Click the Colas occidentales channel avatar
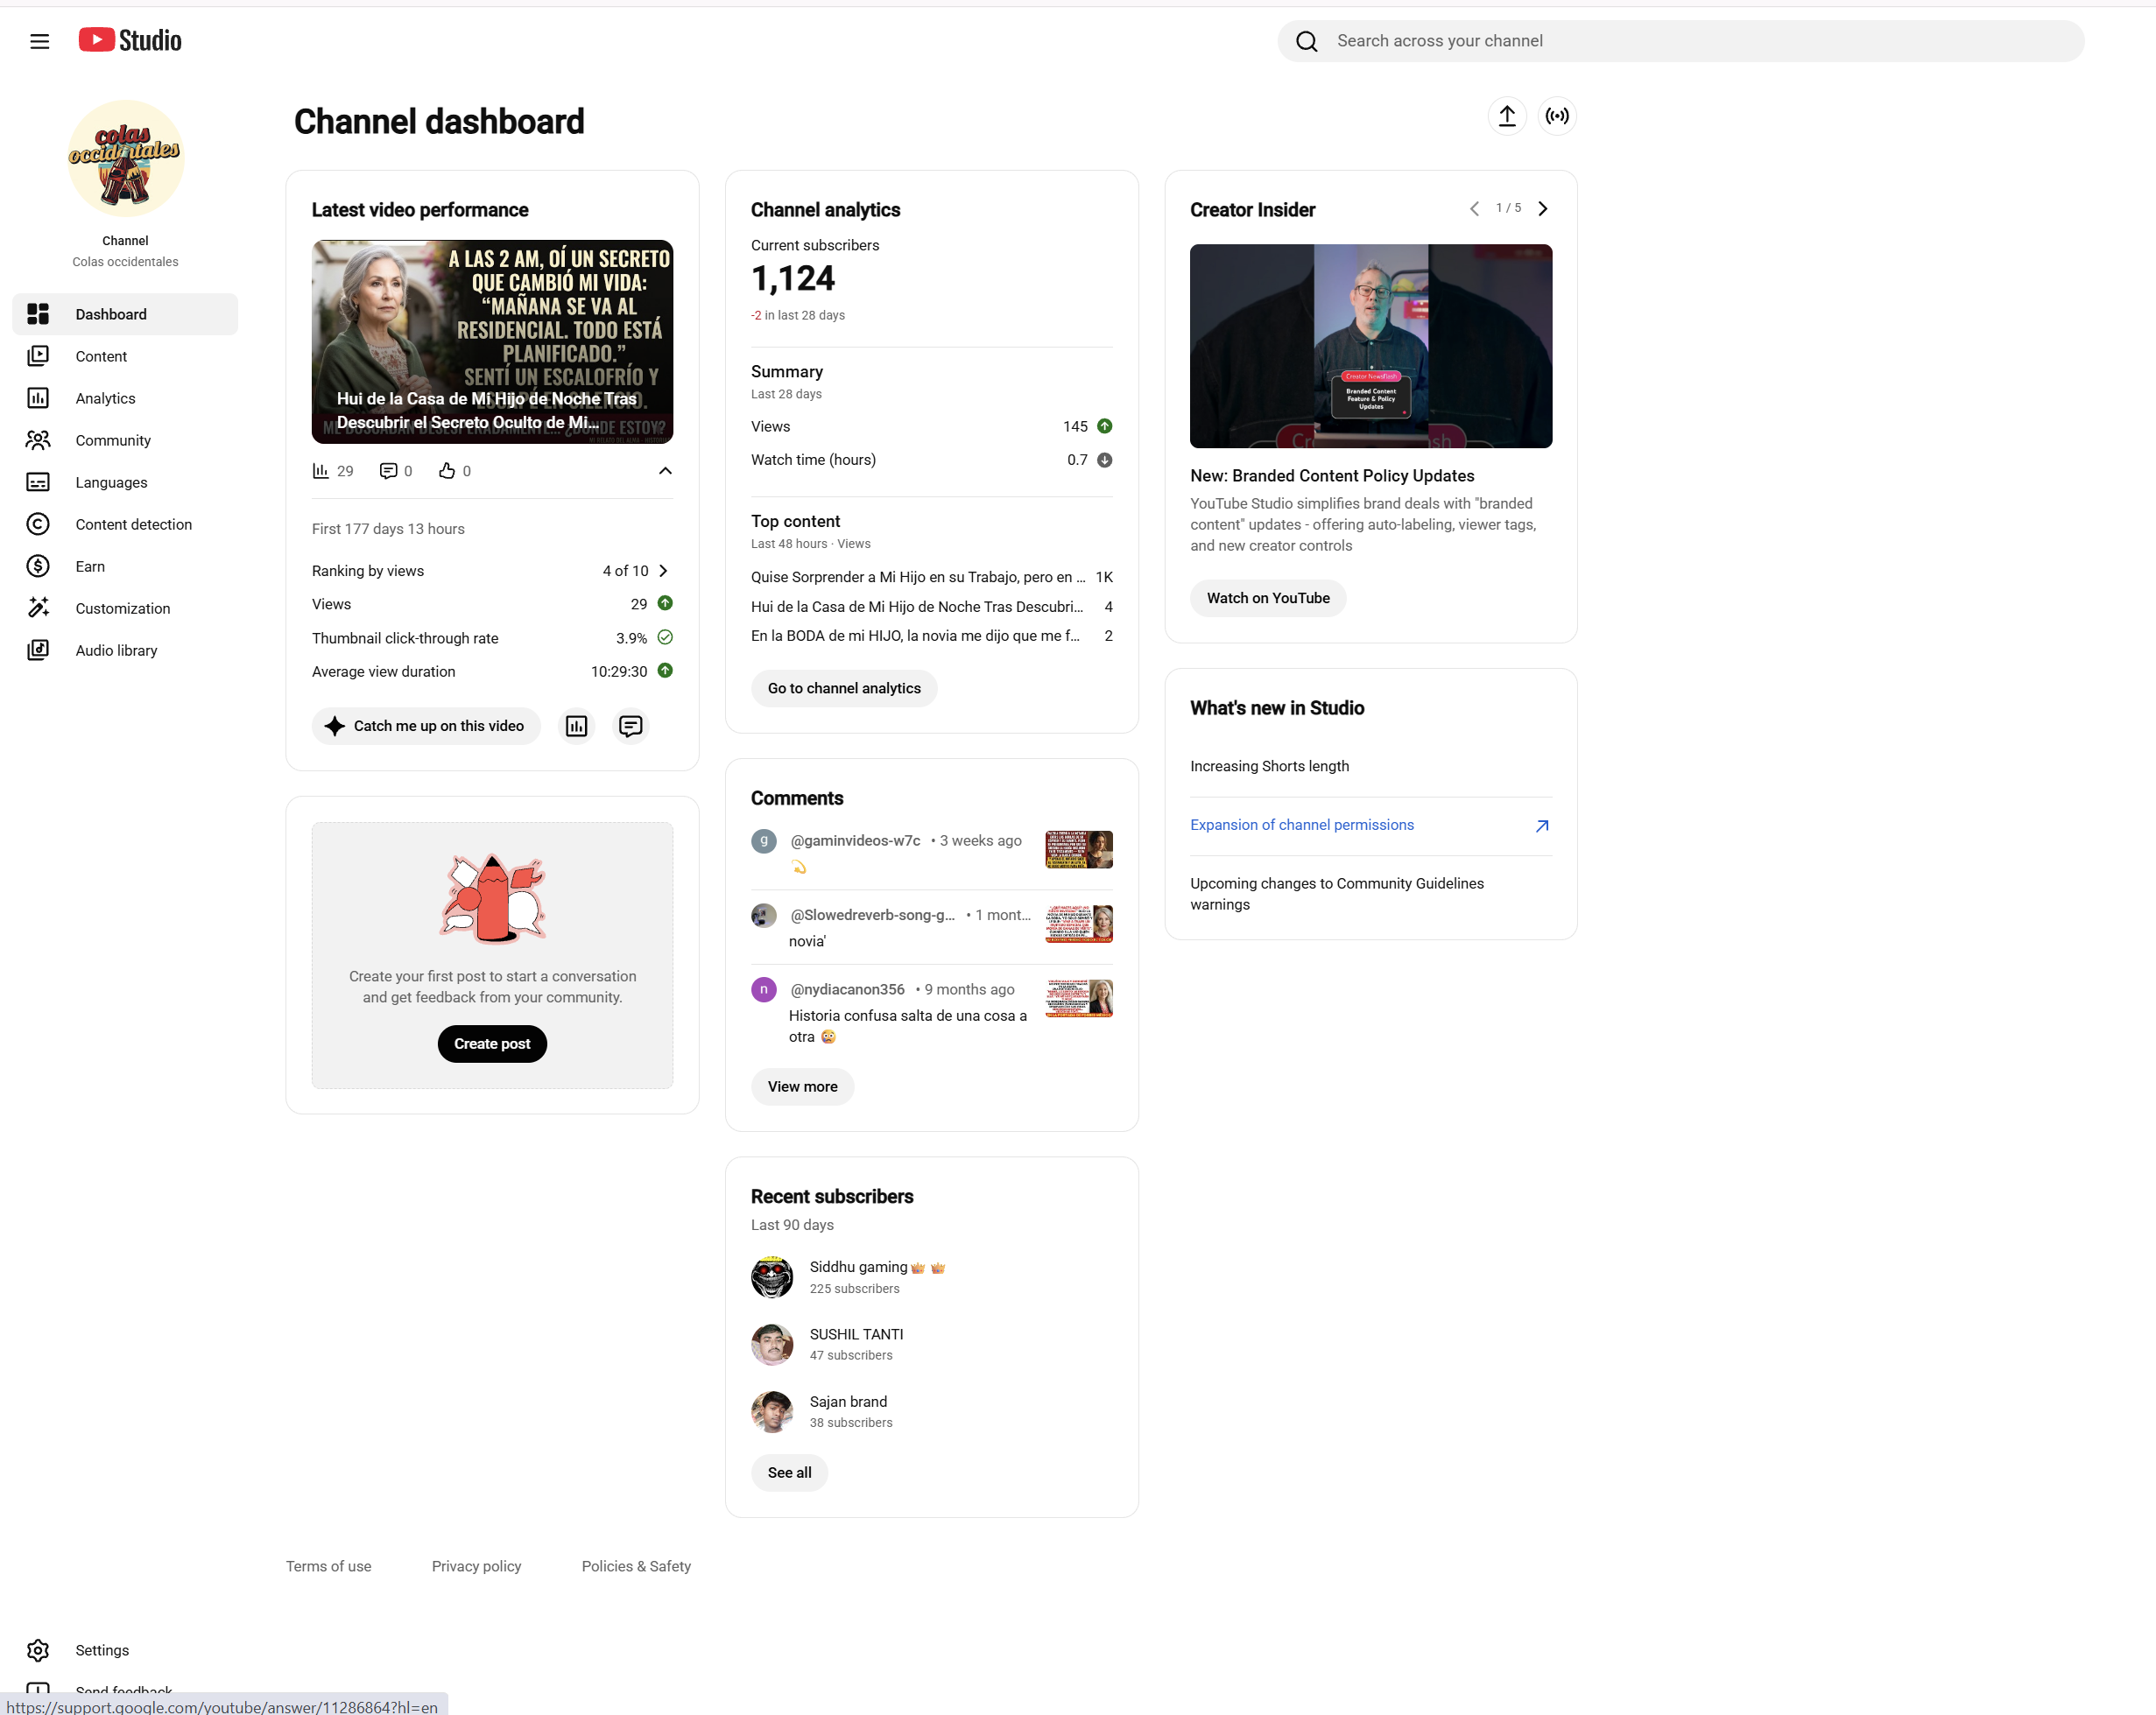2156x1715 pixels. (x=126, y=158)
